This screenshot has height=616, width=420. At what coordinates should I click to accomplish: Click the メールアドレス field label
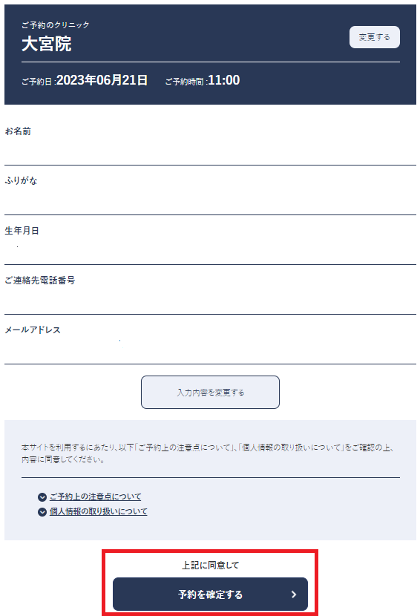click(x=33, y=330)
